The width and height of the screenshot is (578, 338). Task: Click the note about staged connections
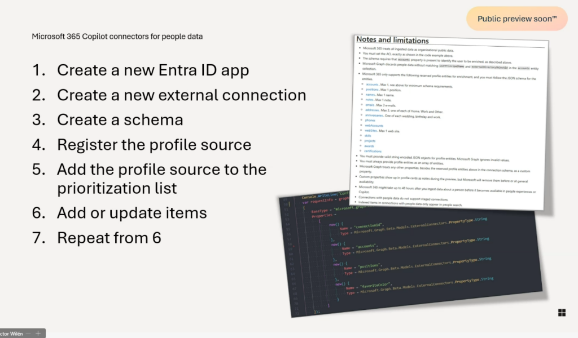click(x=403, y=198)
